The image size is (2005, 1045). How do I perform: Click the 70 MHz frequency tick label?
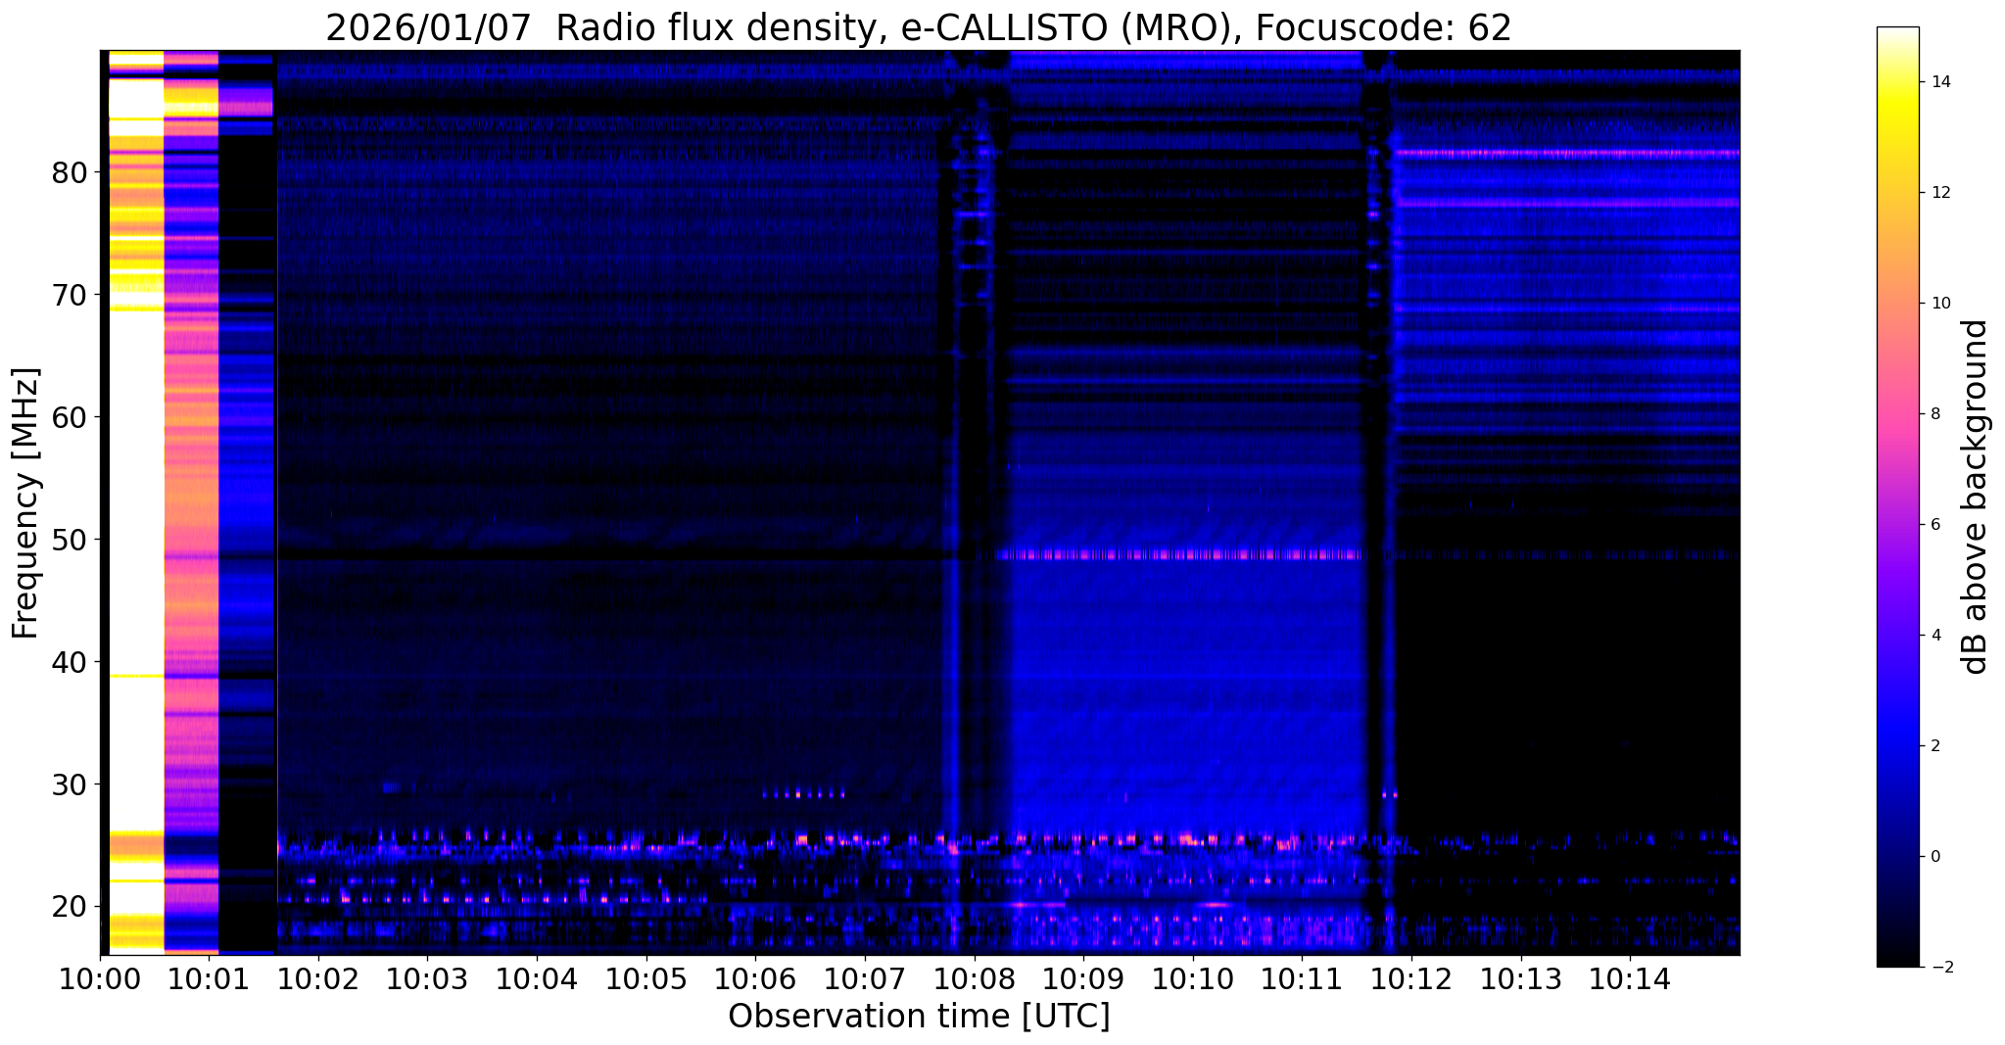70,296
